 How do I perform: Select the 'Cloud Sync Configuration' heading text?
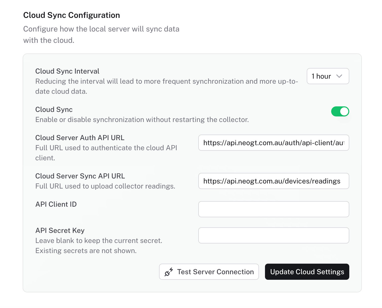pyautogui.click(x=71, y=15)
